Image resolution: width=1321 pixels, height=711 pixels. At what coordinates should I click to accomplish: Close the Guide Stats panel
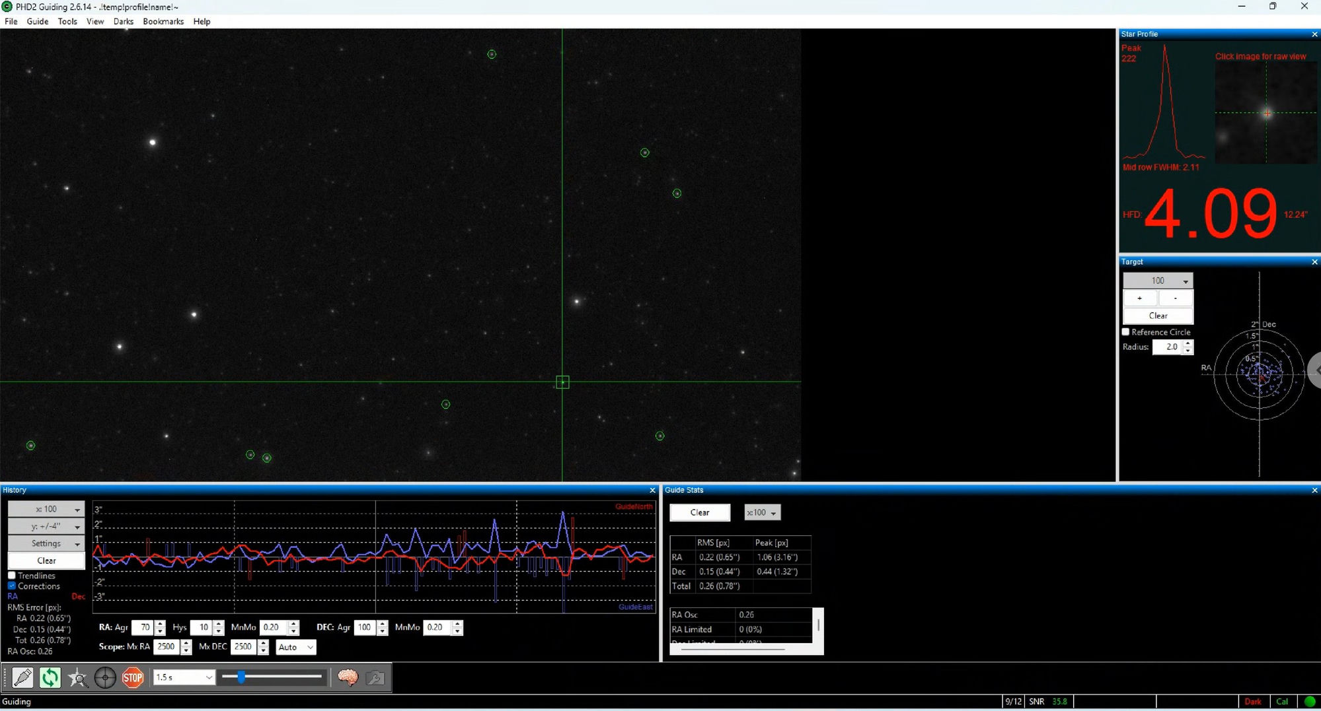point(1314,490)
